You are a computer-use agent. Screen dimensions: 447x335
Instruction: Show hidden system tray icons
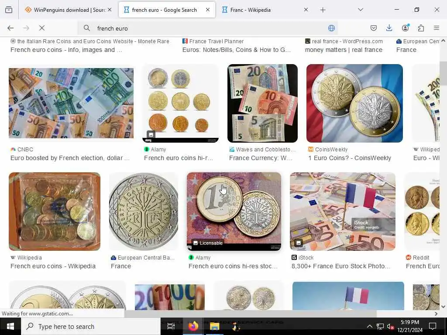coord(369,326)
